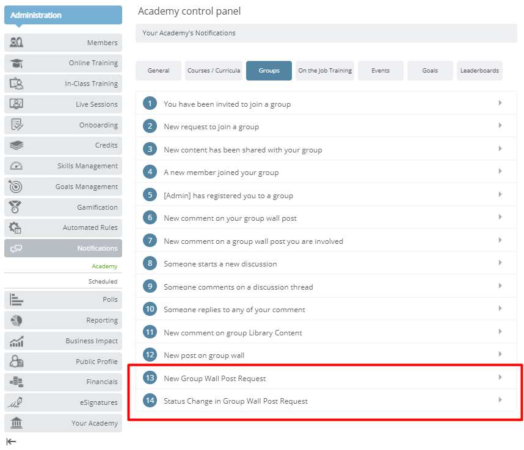Screen dimensions: 524x450
Task: Expand 'Someone starts a new discussion' arrow
Action: (500, 263)
